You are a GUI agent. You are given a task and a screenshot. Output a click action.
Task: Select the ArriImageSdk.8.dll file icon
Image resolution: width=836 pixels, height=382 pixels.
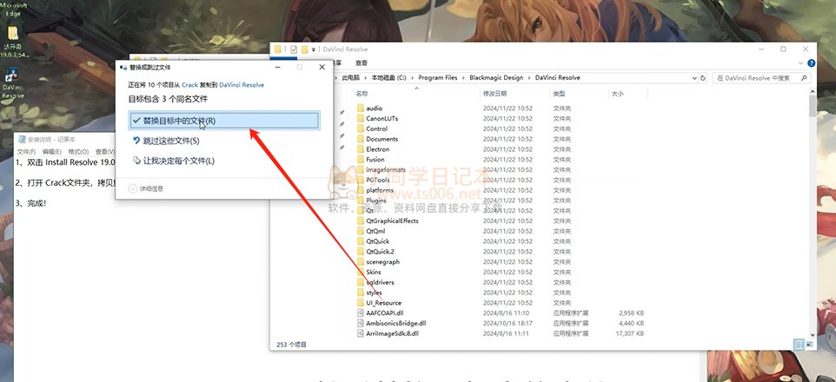[361, 333]
